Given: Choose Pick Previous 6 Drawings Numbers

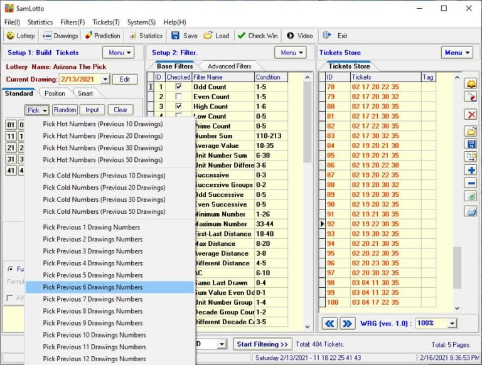Looking at the screenshot, I should point(110,287).
